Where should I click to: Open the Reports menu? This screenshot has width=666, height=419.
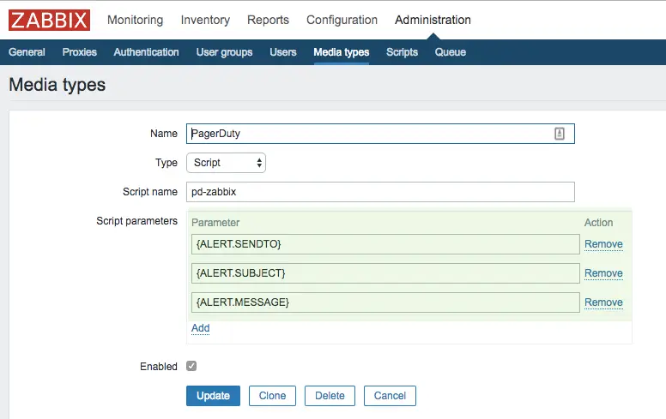point(268,20)
